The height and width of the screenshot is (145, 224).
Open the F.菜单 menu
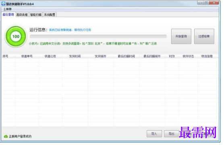[x=8, y=9]
